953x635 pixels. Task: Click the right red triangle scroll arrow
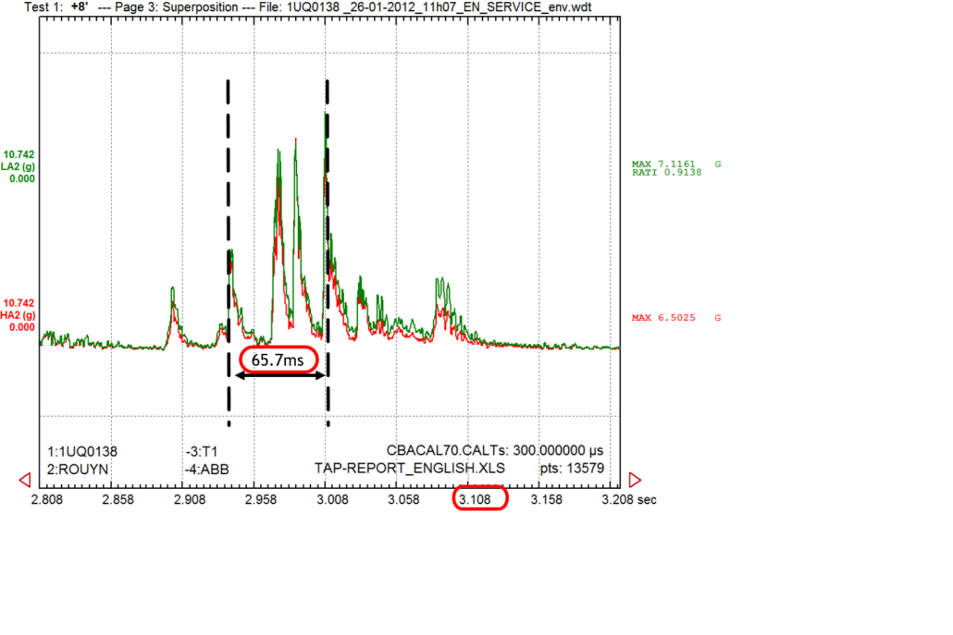tap(635, 481)
